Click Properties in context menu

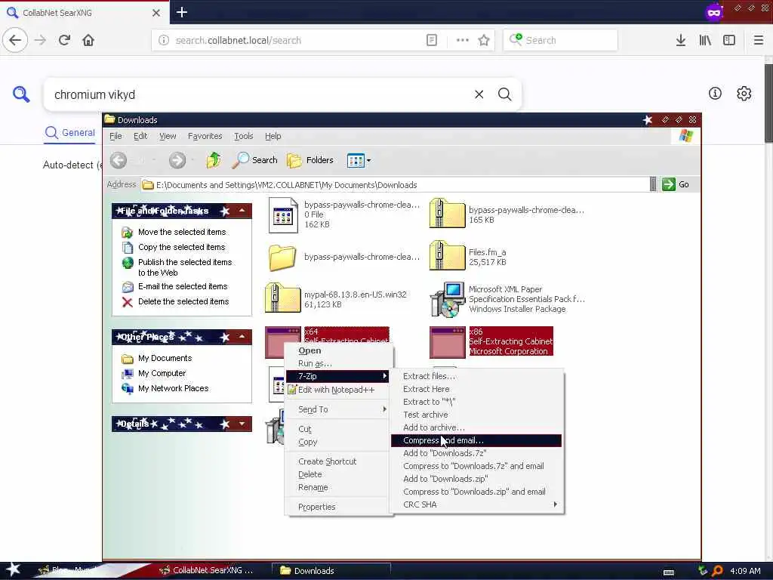click(339, 507)
